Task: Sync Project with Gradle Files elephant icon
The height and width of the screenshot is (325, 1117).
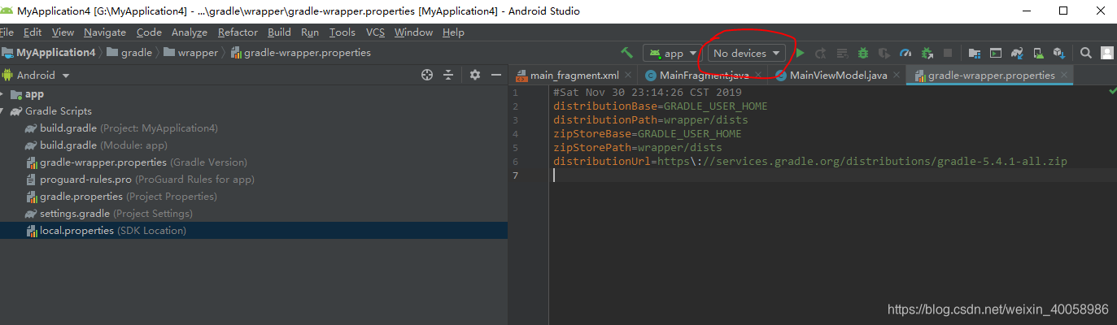Action: [1017, 53]
